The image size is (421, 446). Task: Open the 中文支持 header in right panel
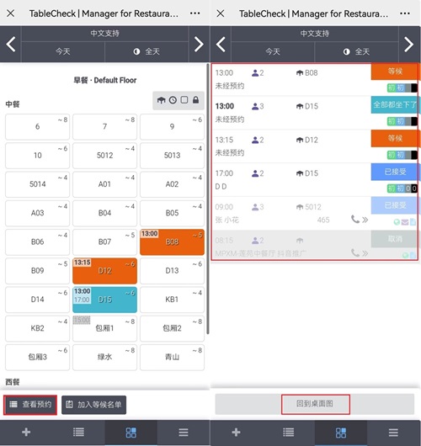pyautogui.click(x=315, y=34)
